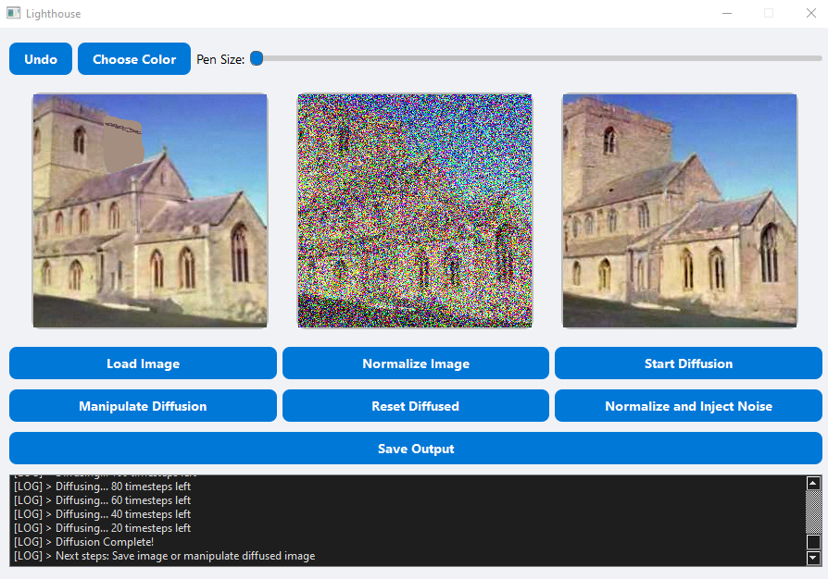This screenshot has width=828, height=579.
Task: Click the Undo button
Action: (x=41, y=59)
